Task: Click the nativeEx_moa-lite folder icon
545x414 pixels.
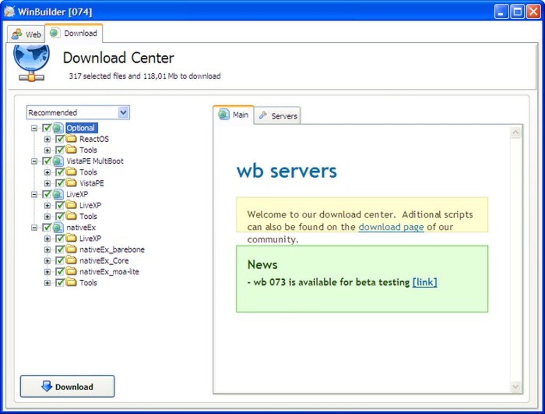Action: pyautogui.click(x=71, y=271)
